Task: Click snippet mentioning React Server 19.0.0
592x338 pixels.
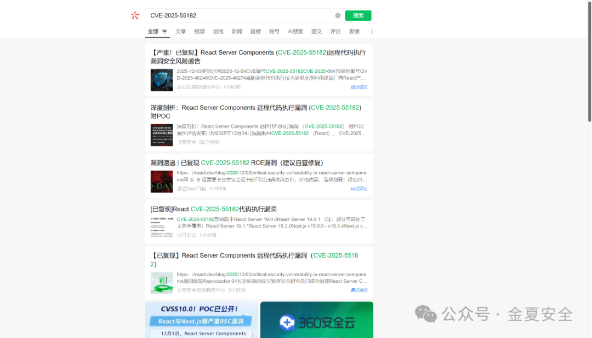Action: 272,223
